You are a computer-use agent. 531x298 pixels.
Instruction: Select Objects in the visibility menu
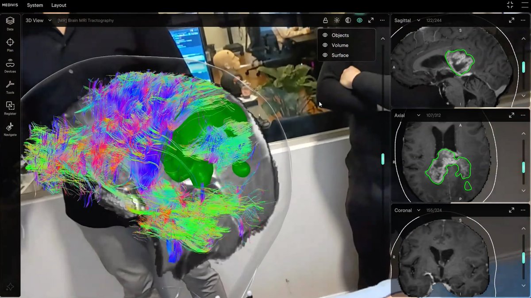coord(340,35)
